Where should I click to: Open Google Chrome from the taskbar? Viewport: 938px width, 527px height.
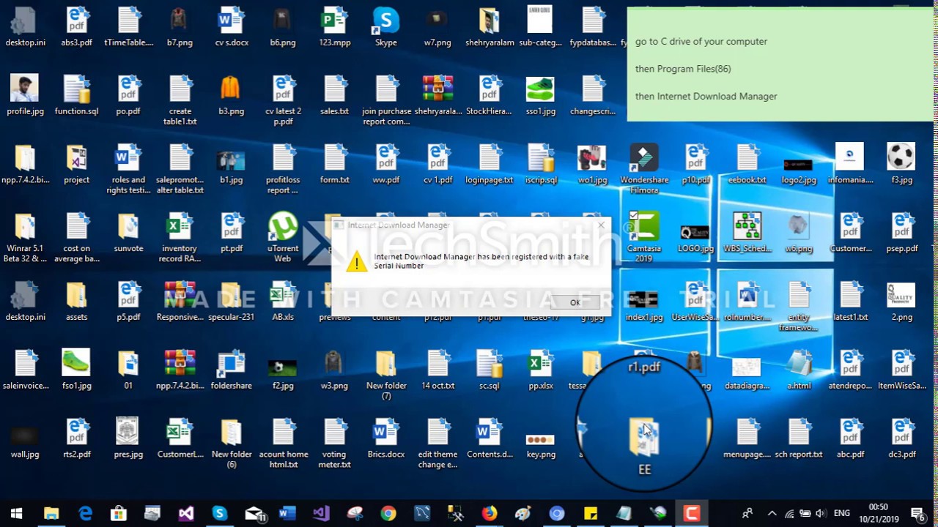(x=388, y=514)
